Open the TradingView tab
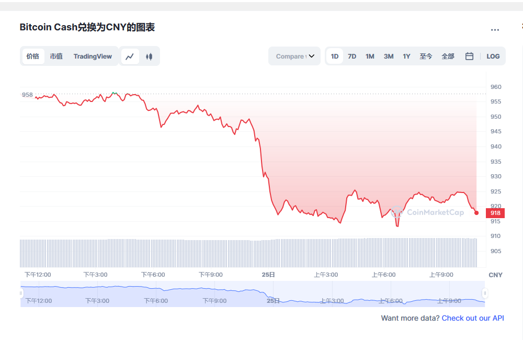This screenshot has height=340, width=523. (93, 56)
